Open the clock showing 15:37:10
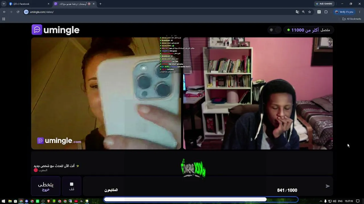The height and width of the screenshot is (204, 364). [349, 201]
